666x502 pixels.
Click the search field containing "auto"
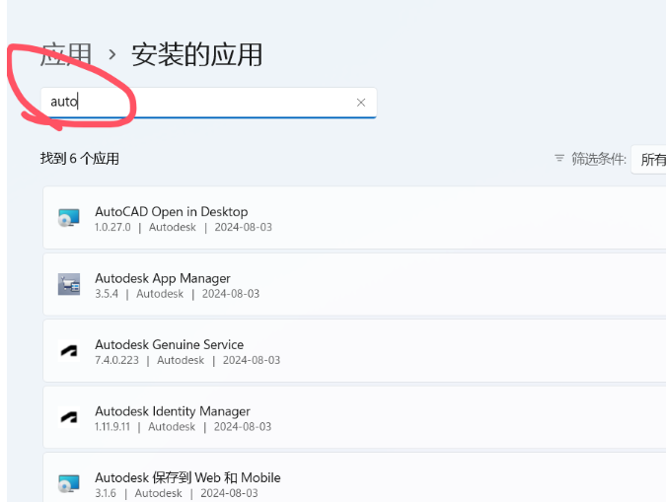[x=208, y=103]
